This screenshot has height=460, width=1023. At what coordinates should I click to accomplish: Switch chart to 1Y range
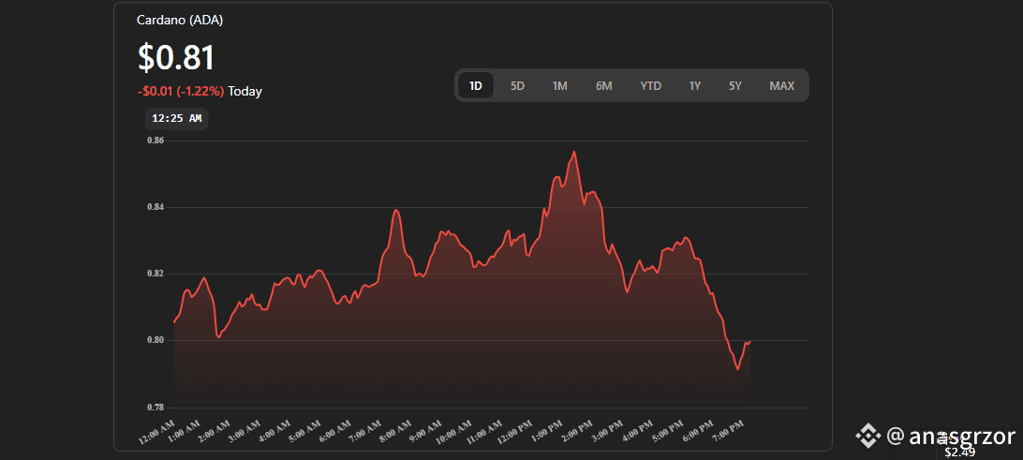pyautogui.click(x=695, y=85)
